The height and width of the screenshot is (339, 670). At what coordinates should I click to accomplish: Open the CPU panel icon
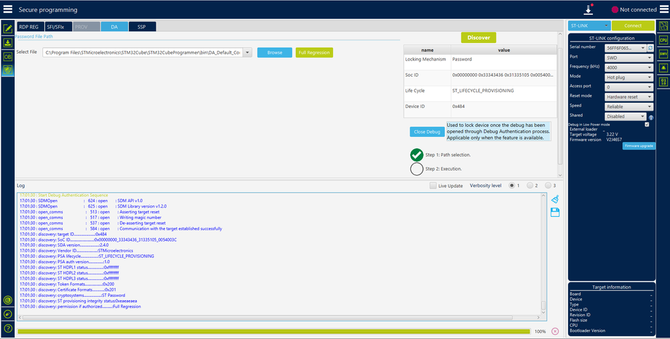pos(663,40)
